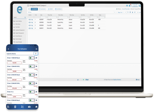Open Entity Group in the sidebar
This screenshot has height=112, width=154.
coord(17,24)
